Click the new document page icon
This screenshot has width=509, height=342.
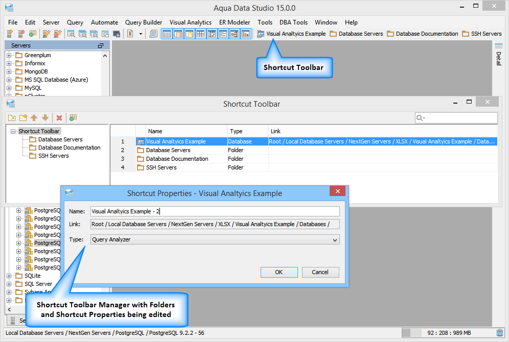click(130, 34)
